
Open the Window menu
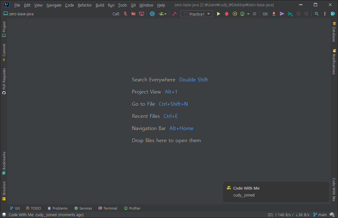pos(146,5)
